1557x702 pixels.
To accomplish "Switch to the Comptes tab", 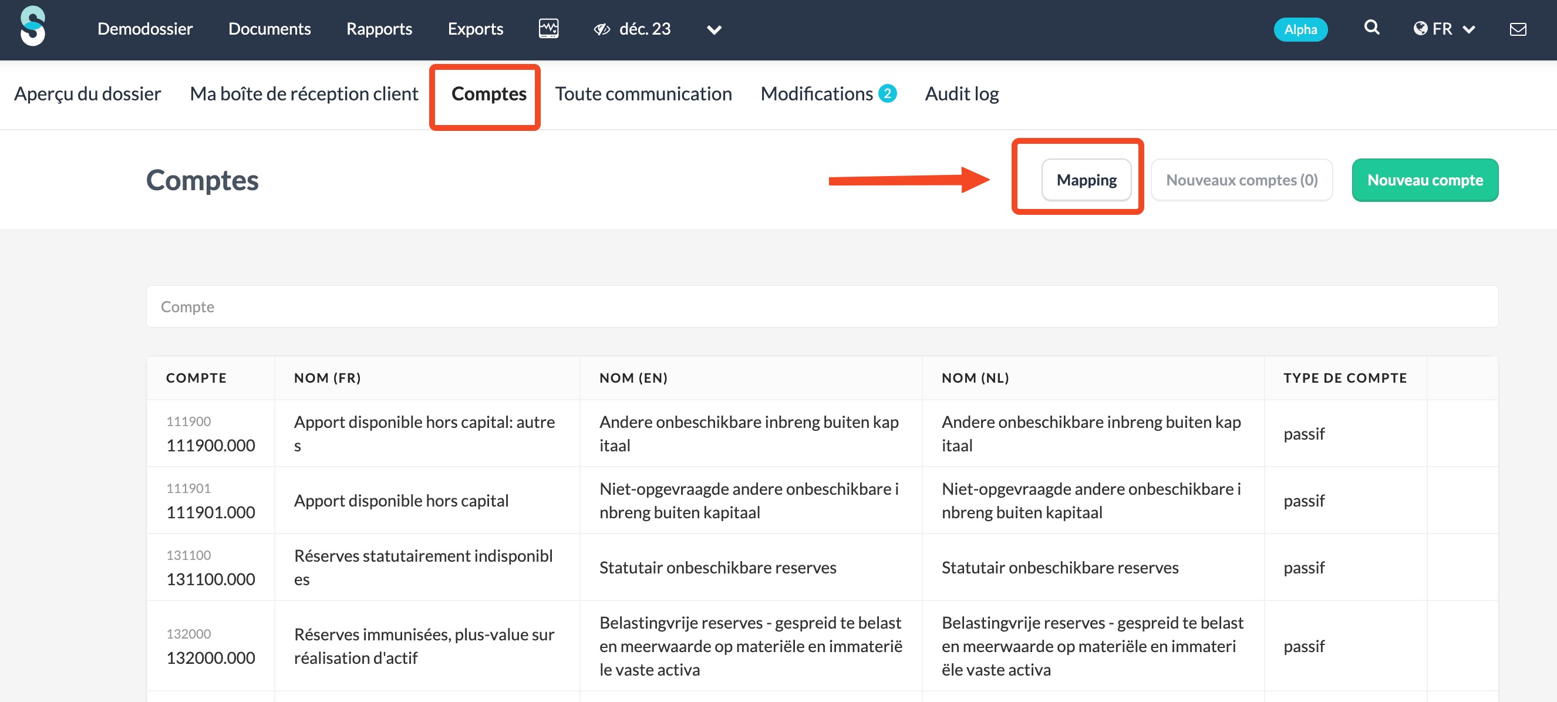I will click(x=488, y=94).
